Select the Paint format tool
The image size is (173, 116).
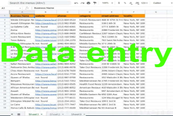coord(95,3)
